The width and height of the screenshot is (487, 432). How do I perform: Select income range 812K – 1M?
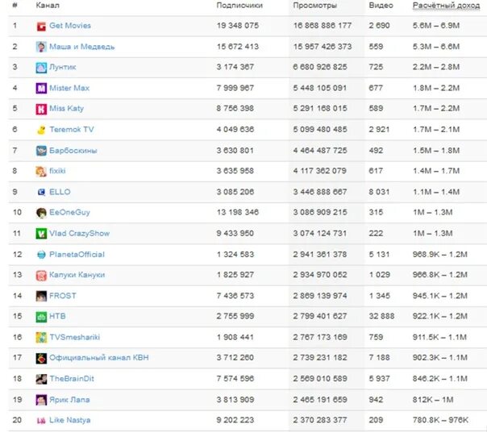[433, 400]
